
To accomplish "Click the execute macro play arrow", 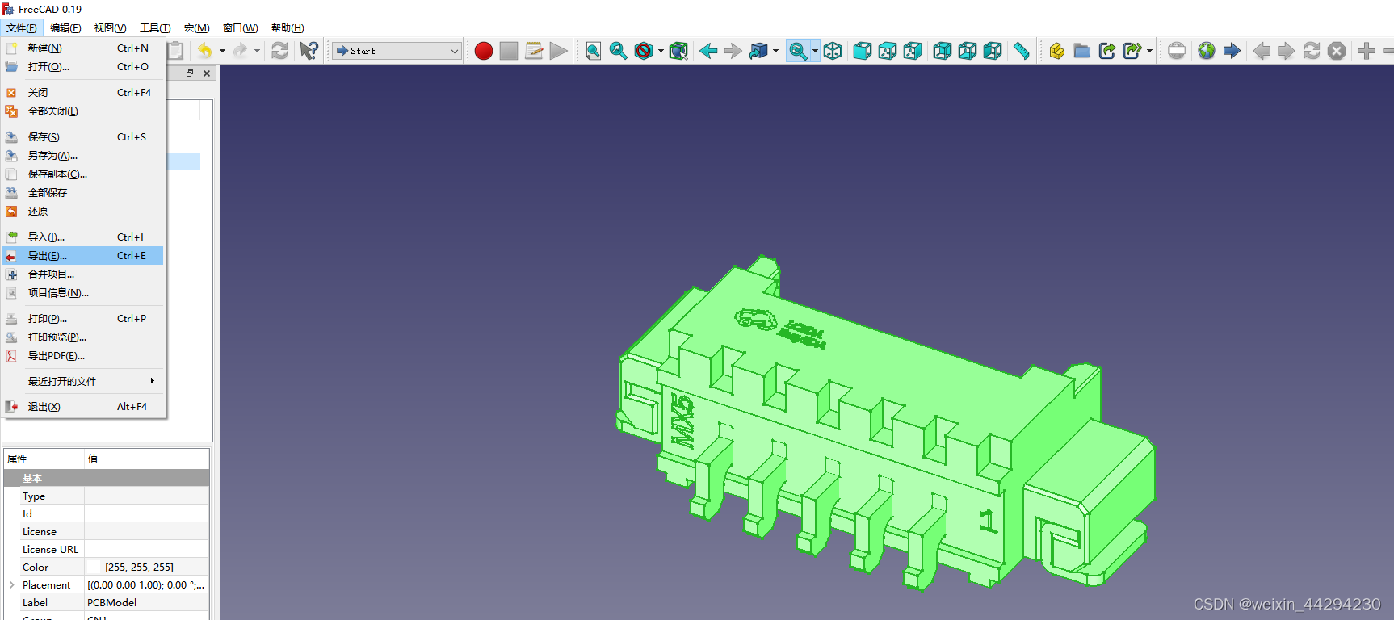I will click(558, 51).
